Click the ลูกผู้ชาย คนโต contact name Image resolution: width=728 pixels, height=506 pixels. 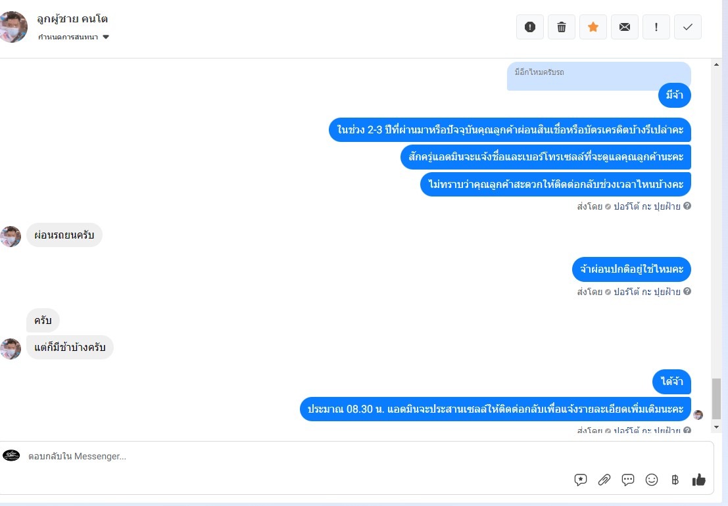click(x=72, y=19)
